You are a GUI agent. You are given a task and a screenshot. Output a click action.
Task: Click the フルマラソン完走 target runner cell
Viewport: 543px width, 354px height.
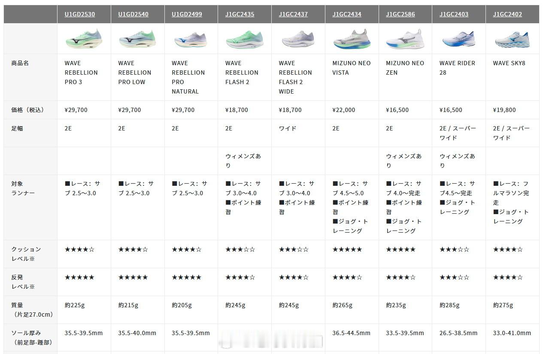pos(513,207)
